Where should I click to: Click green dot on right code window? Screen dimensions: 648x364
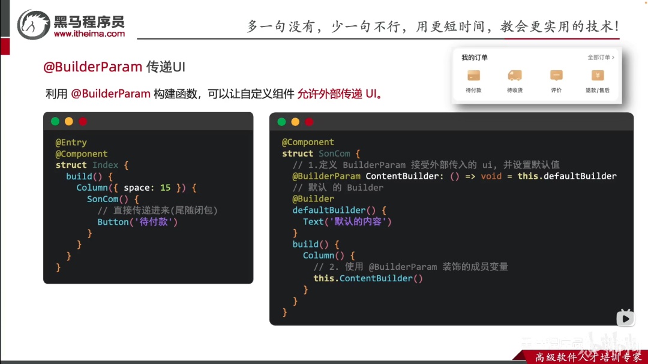tap(281, 122)
